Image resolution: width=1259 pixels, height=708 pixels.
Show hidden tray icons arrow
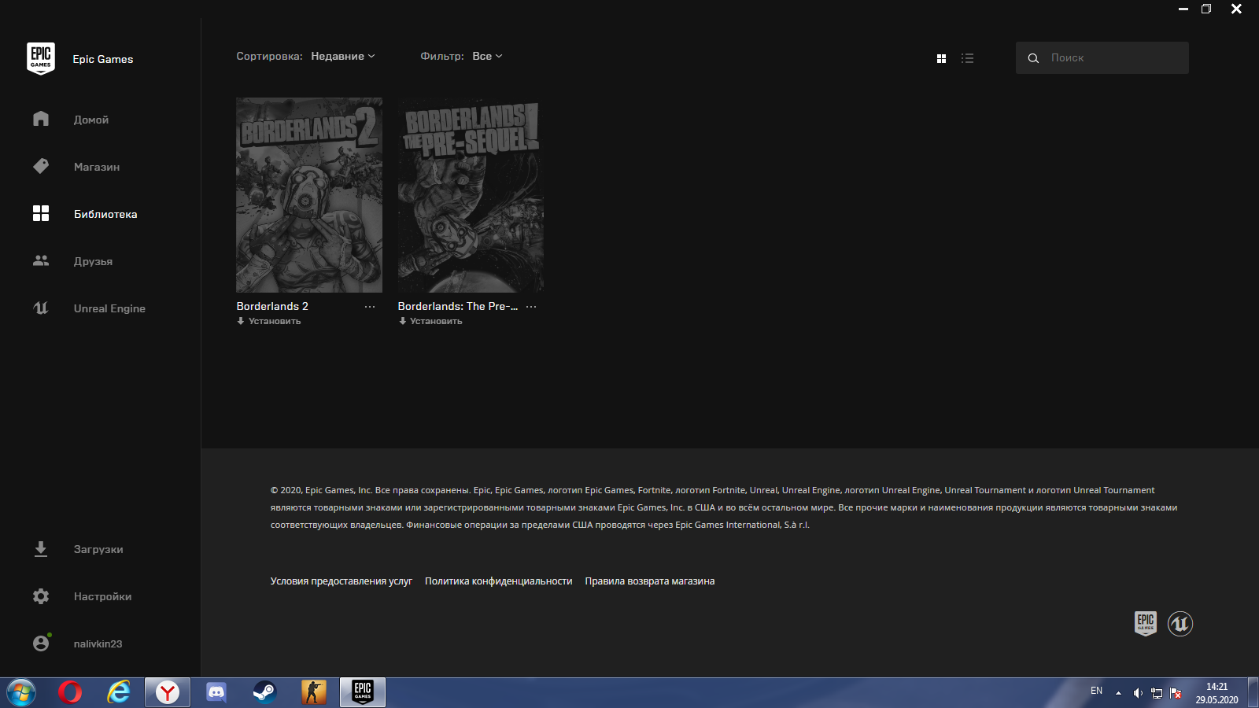[x=1118, y=693]
